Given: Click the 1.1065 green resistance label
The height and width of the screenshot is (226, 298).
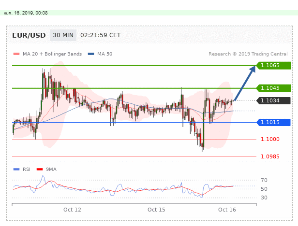Looking at the screenshot, I should [273, 65].
